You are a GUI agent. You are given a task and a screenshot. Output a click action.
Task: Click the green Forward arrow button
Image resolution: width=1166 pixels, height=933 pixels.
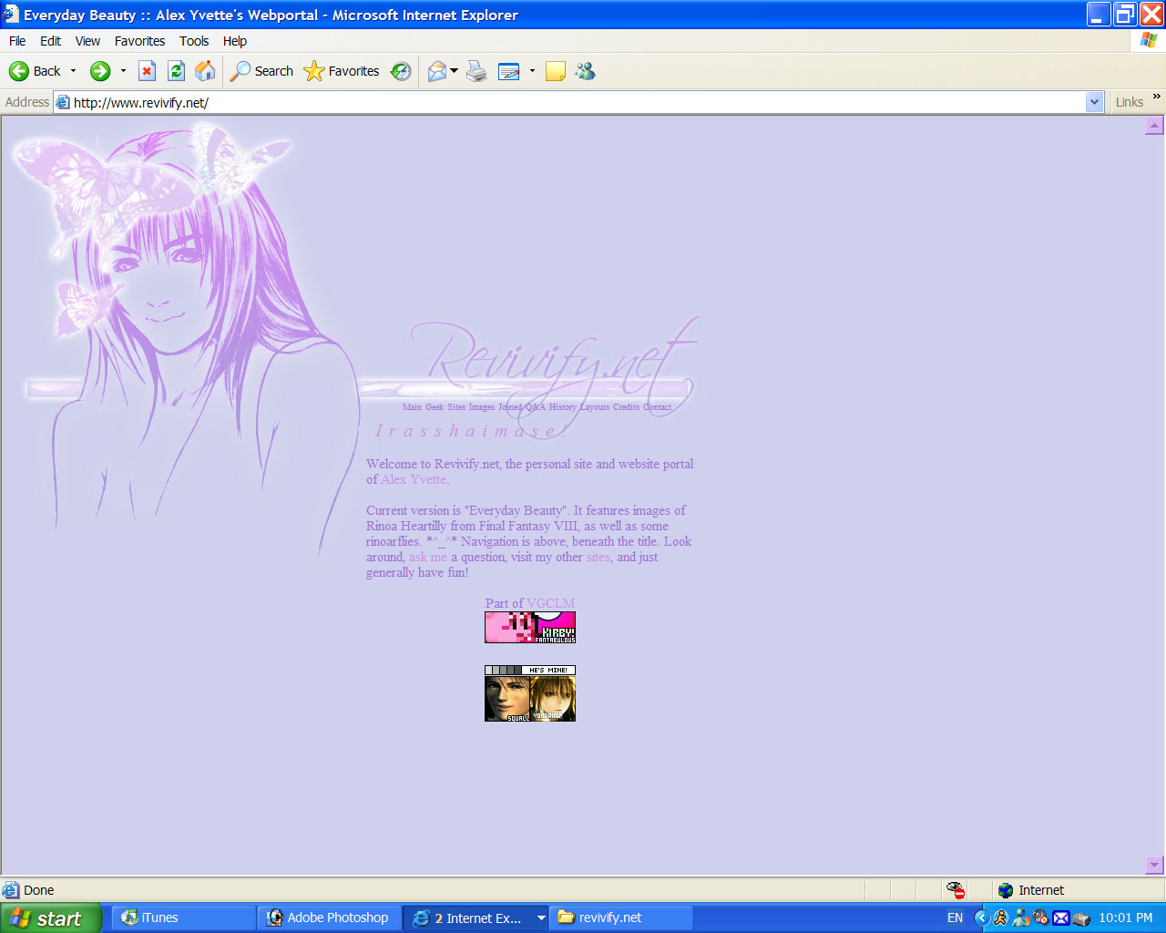click(x=100, y=71)
